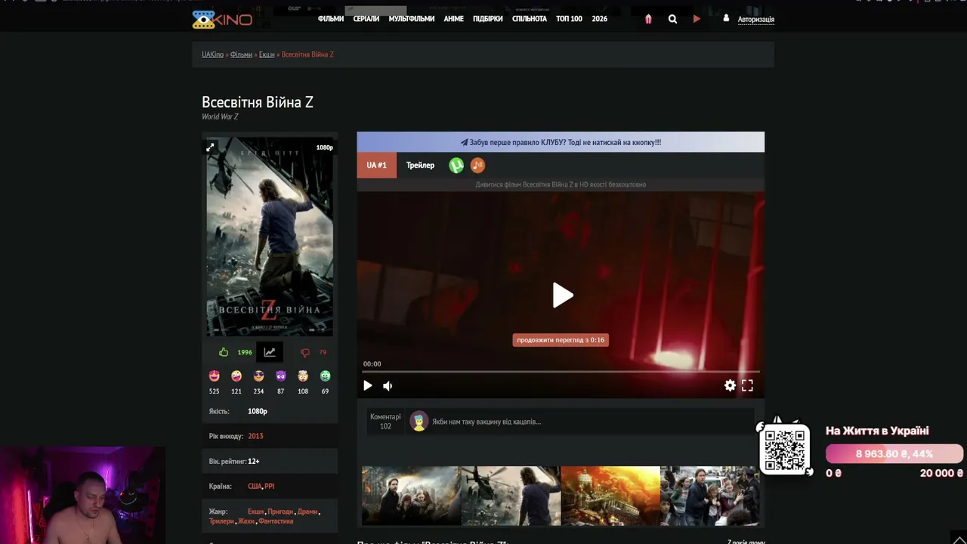Screen dimensions: 967x544
Task: Open the МУЛЬТФІЛЬМИ menu item
Action: pos(412,19)
